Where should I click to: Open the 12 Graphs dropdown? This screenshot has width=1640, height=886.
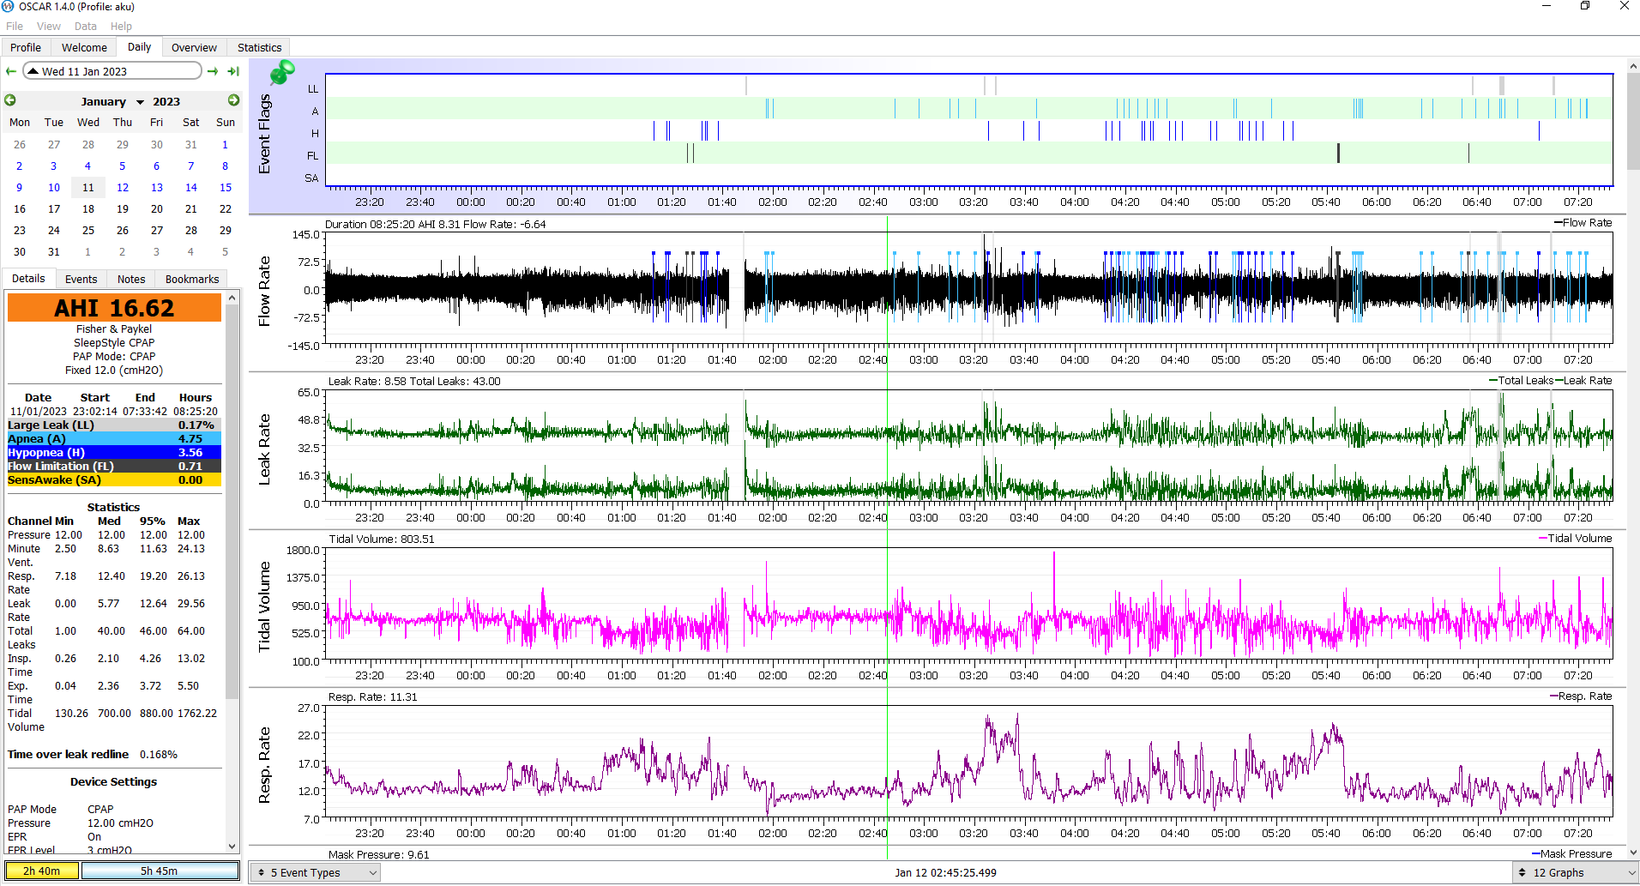[x=1575, y=872]
